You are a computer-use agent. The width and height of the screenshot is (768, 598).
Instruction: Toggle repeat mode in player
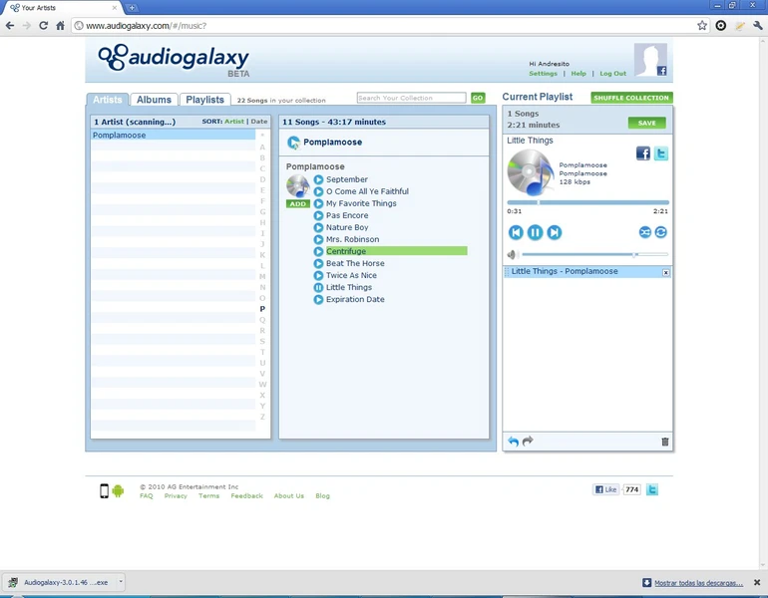(660, 232)
